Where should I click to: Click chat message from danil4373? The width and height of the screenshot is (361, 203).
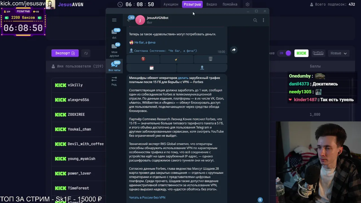click(x=313, y=84)
